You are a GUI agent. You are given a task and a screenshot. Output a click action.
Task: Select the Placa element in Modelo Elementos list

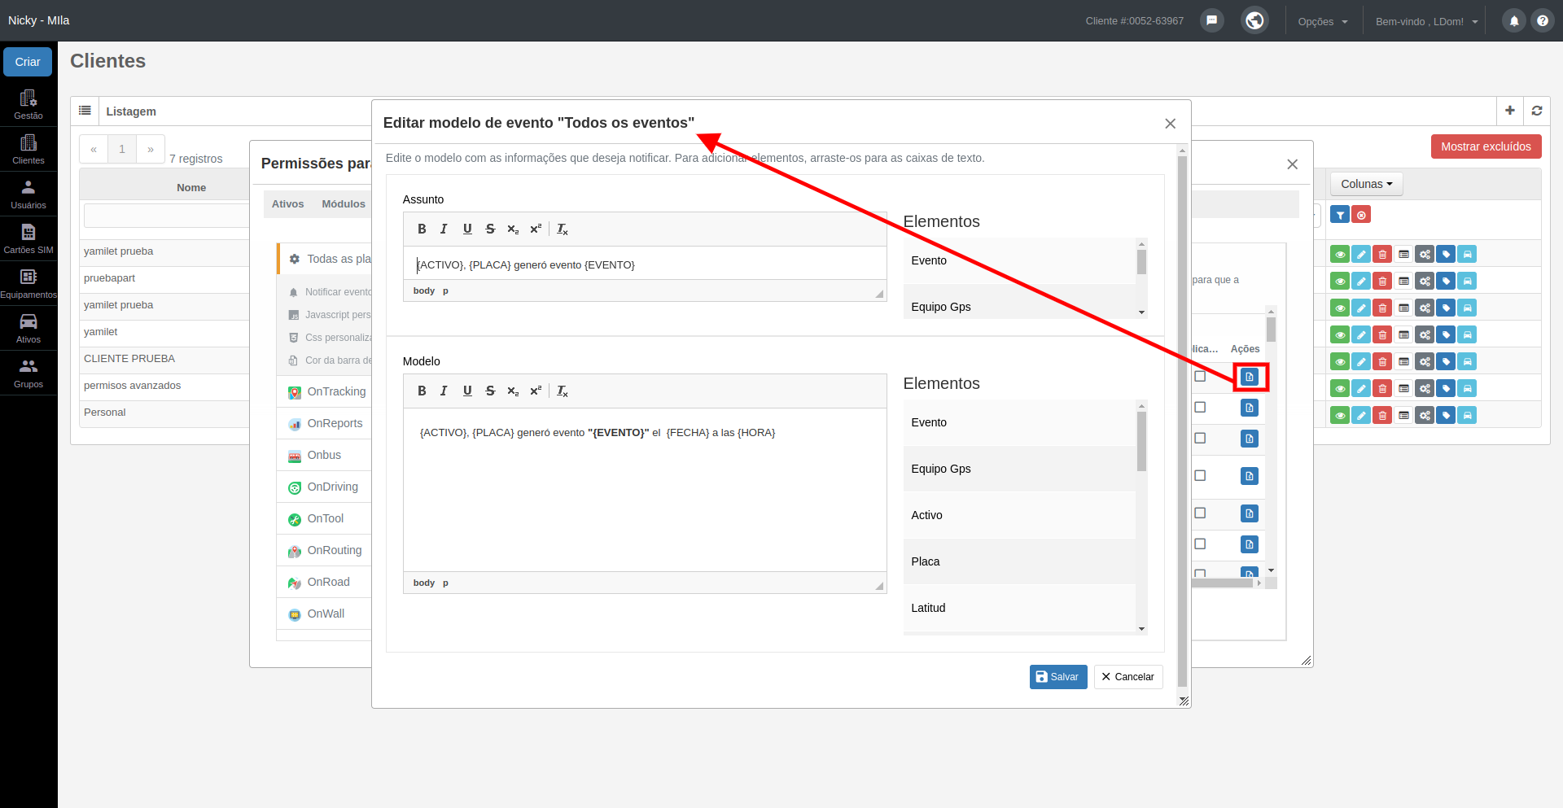click(1019, 561)
